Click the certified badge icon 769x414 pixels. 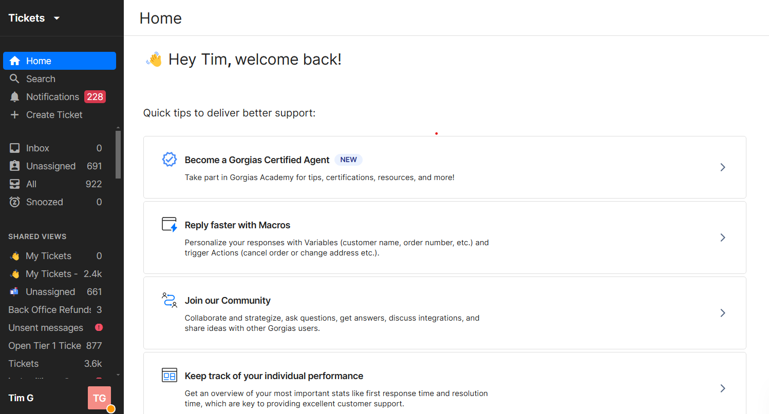(169, 160)
